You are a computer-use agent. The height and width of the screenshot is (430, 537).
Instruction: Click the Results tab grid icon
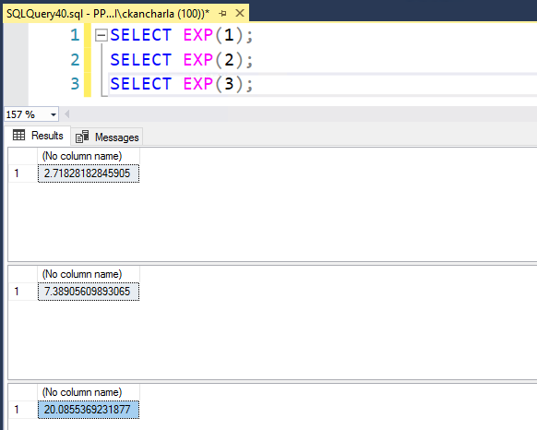click(18, 136)
